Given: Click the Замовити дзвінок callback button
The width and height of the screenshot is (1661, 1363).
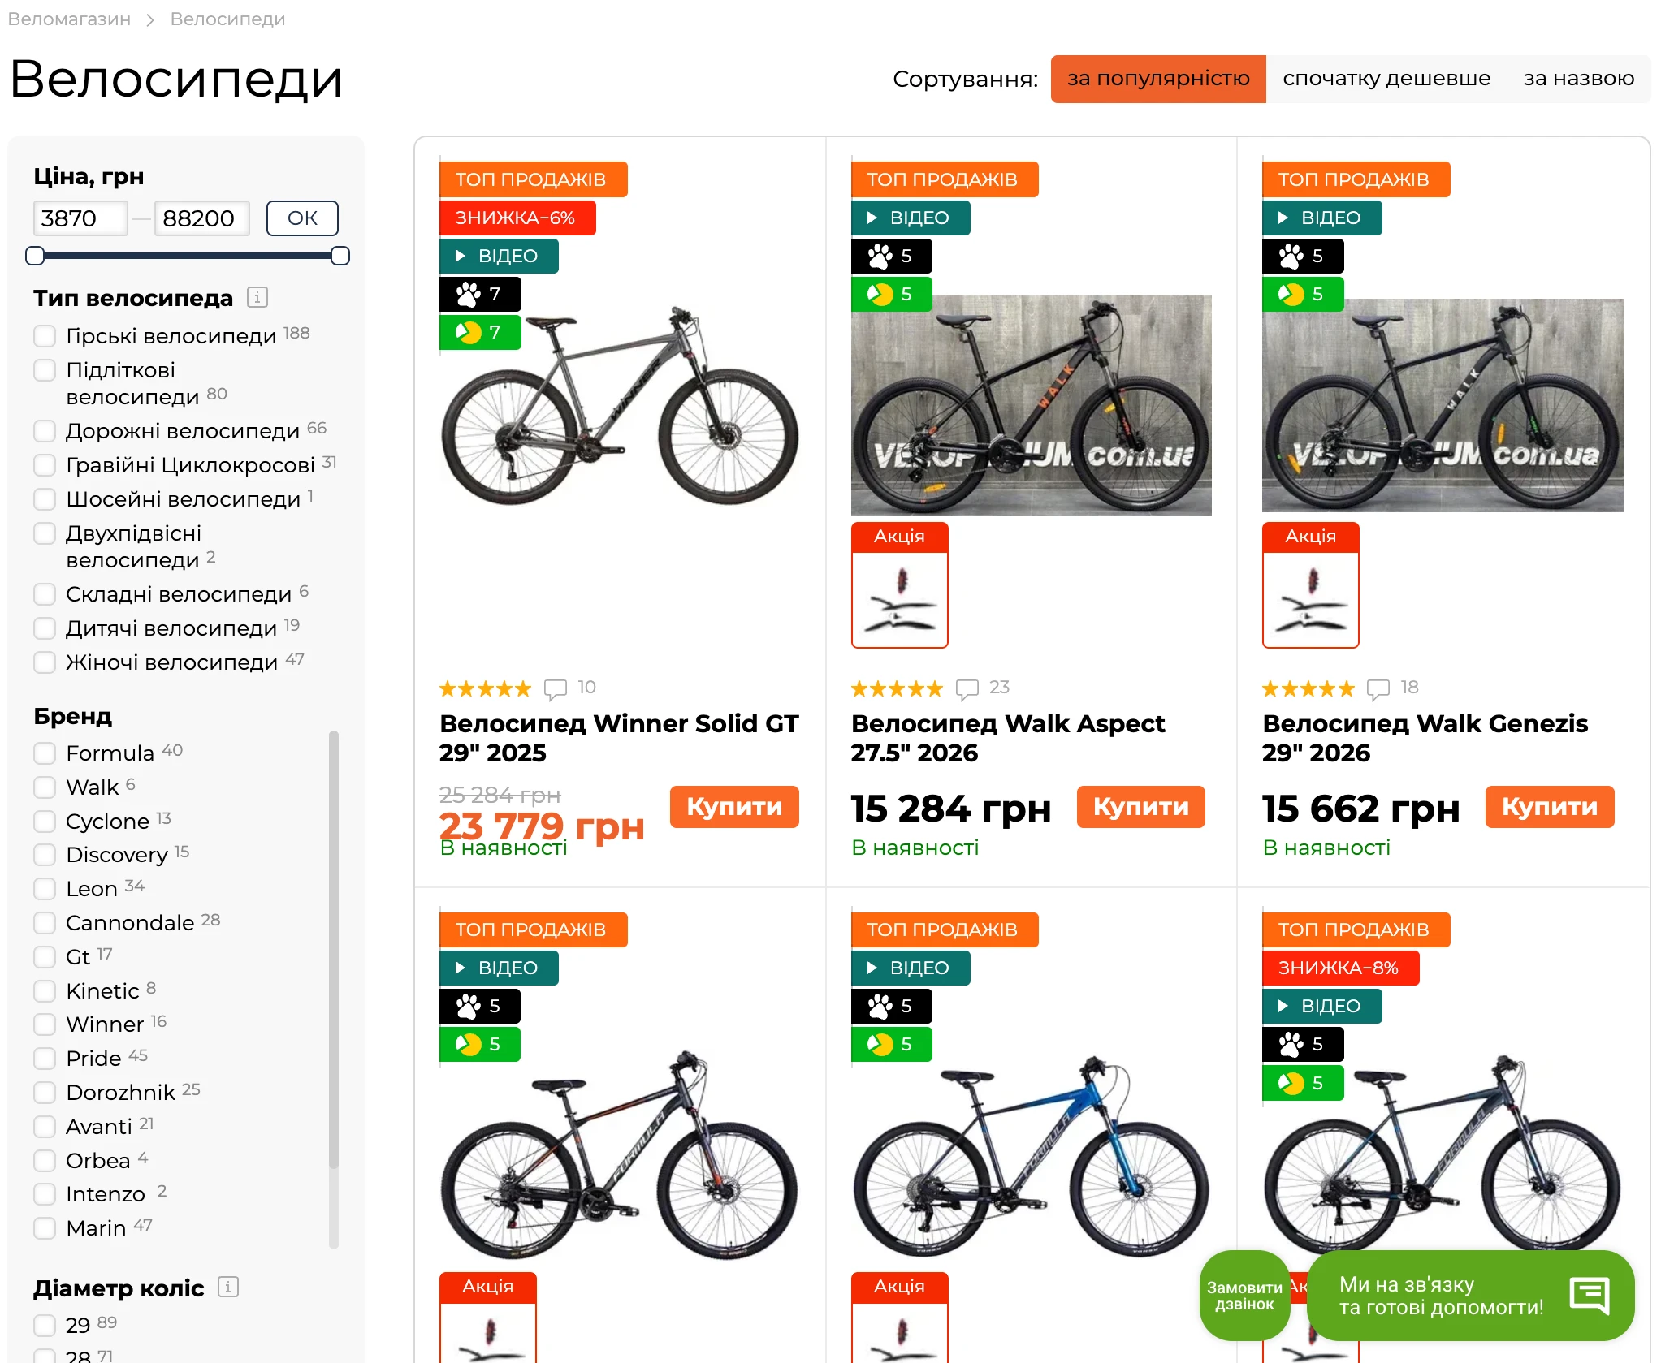Looking at the screenshot, I should coord(1244,1296).
